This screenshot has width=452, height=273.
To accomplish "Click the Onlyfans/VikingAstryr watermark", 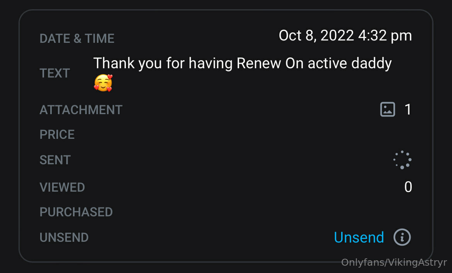I will pyautogui.click(x=394, y=262).
